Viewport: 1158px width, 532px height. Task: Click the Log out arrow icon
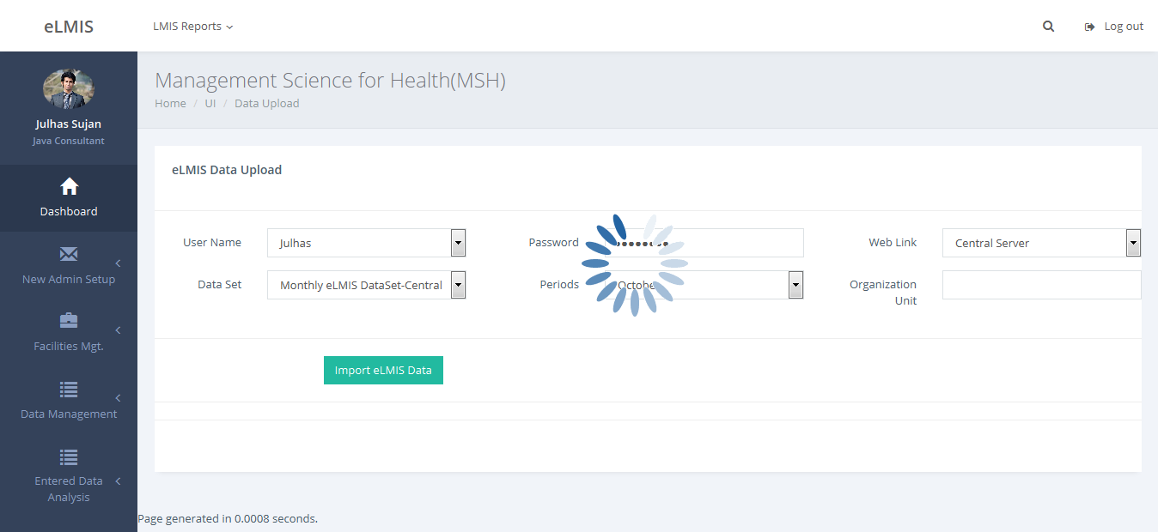[1089, 27]
